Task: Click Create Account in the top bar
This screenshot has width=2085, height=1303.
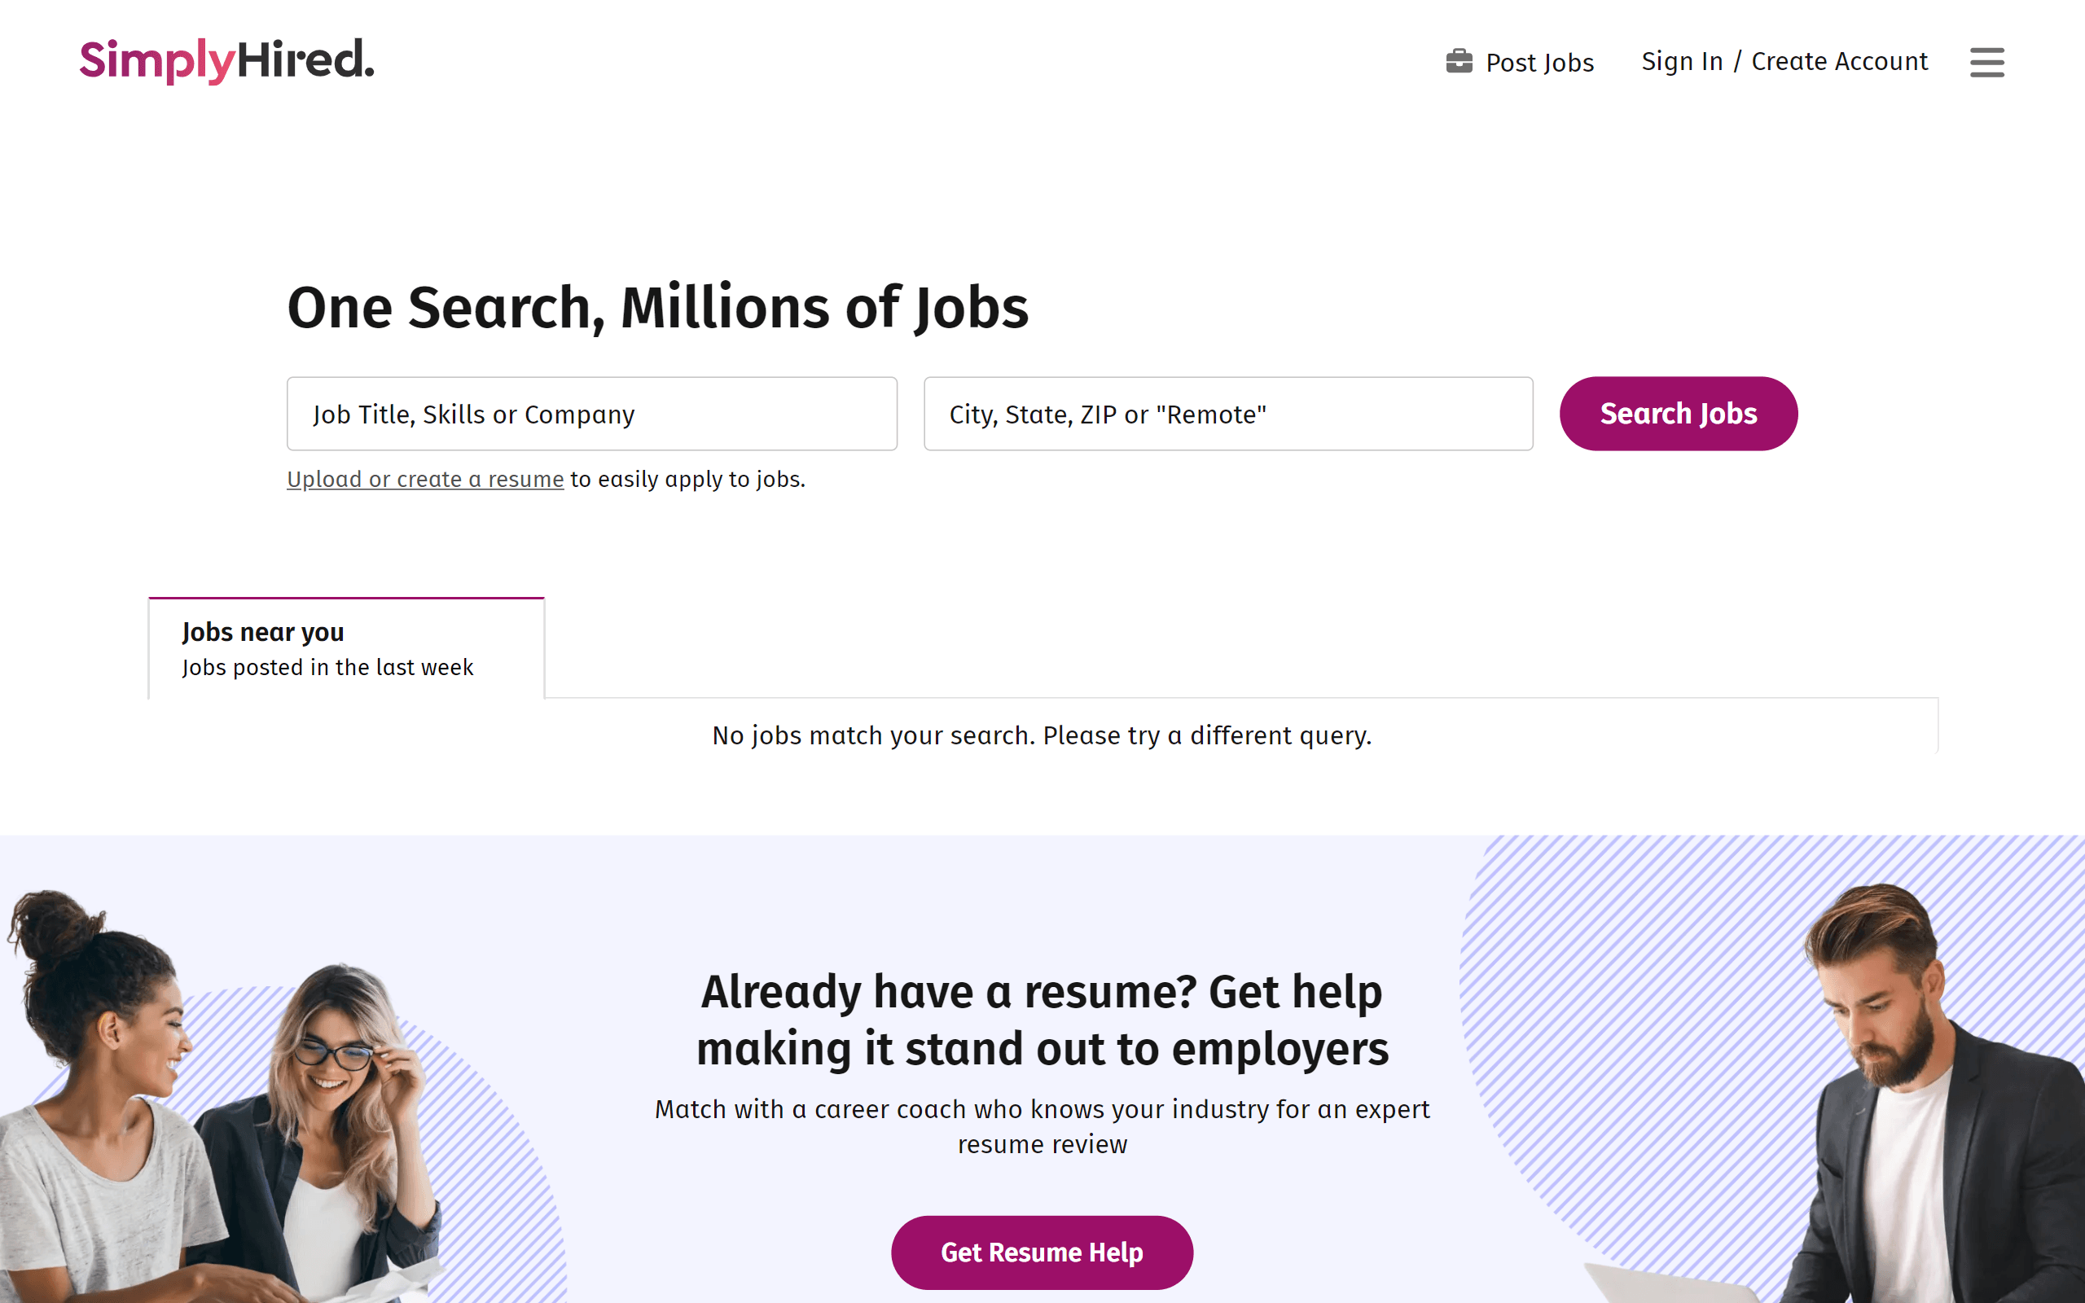Action: coord(1840,61)
